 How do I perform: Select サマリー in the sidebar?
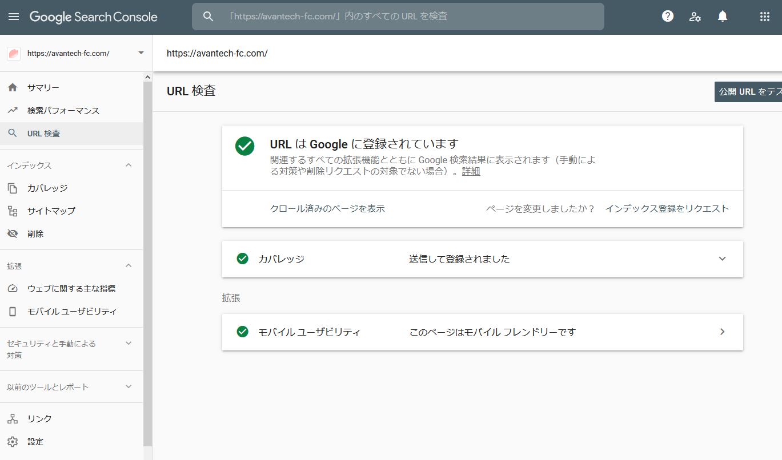tap(43, 87)
